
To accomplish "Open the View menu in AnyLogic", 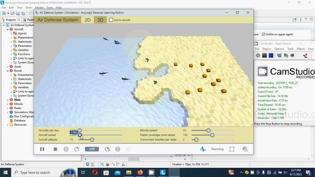I will pos(20,8).
